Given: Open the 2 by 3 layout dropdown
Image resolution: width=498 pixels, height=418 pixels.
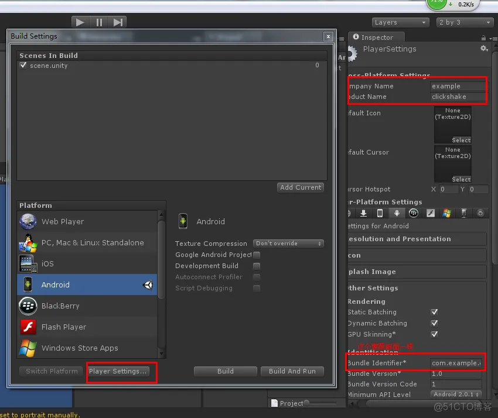Looking at the screenshot, I should point(465,22).
